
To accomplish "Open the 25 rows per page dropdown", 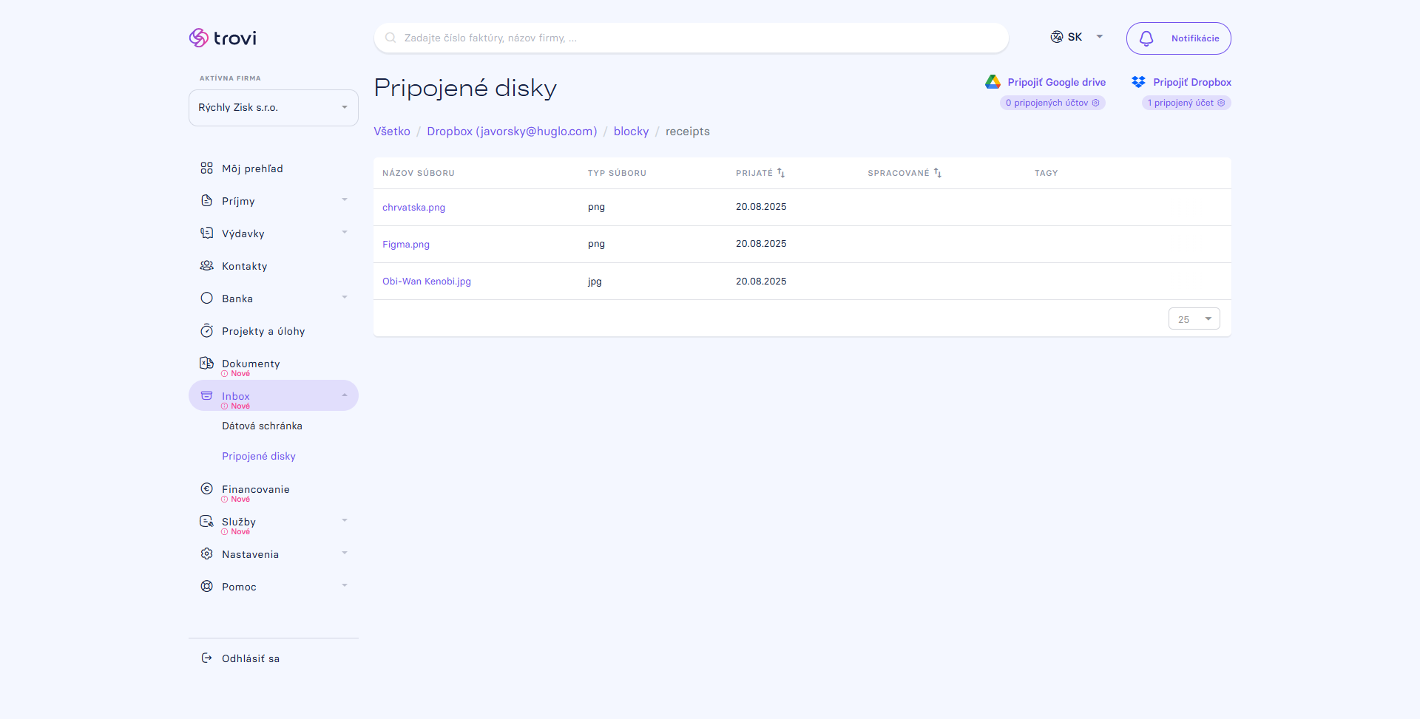I will pyautogui.click(x=1194, y=319).
